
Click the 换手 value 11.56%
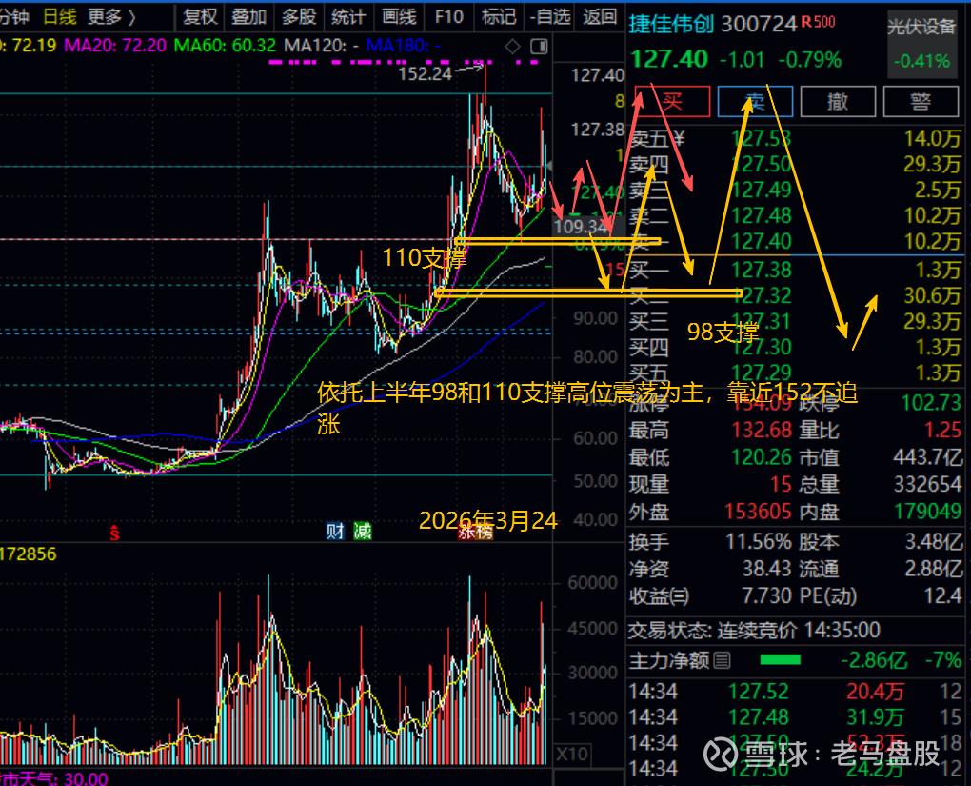(759, 542)
